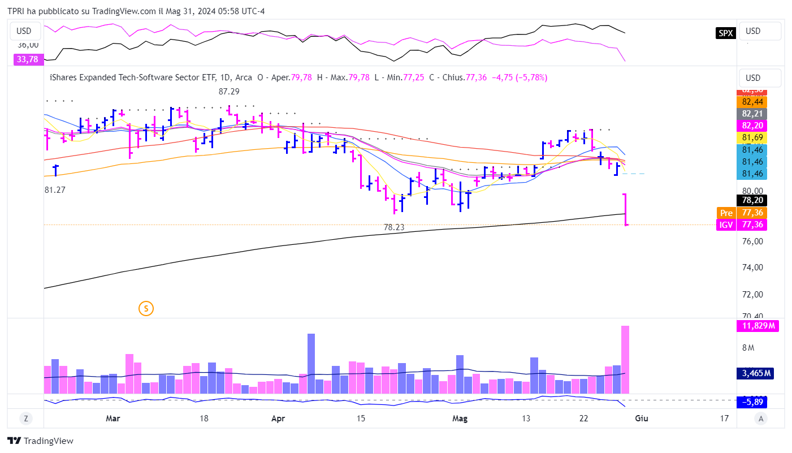Click the Apr label on time axis
The image size is (792, 453).
coord(278,419)
